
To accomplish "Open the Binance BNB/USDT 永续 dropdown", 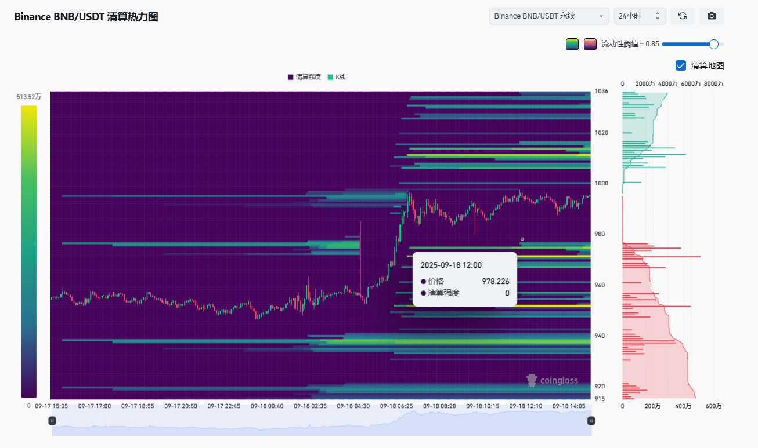I will coord(549,16).
